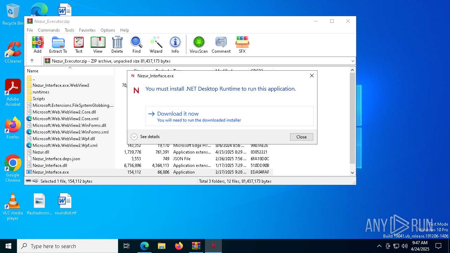The width and height of the screenshot is (450, 253).
Task: Open the Favorites menu
Action: point(87,30)
